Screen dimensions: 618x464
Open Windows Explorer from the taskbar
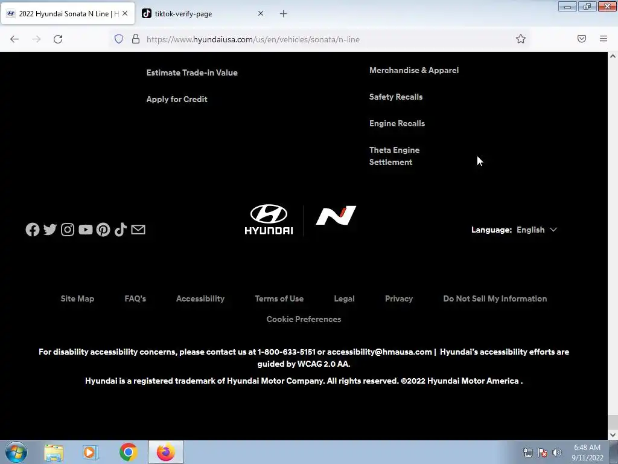pyautogui.click(x=54, y=453)
